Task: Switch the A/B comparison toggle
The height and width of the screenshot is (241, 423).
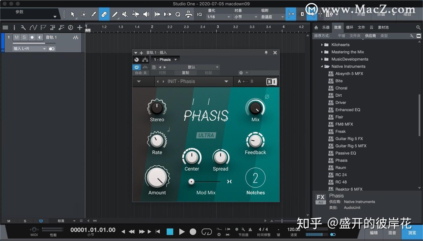Action: coord(246,82)
